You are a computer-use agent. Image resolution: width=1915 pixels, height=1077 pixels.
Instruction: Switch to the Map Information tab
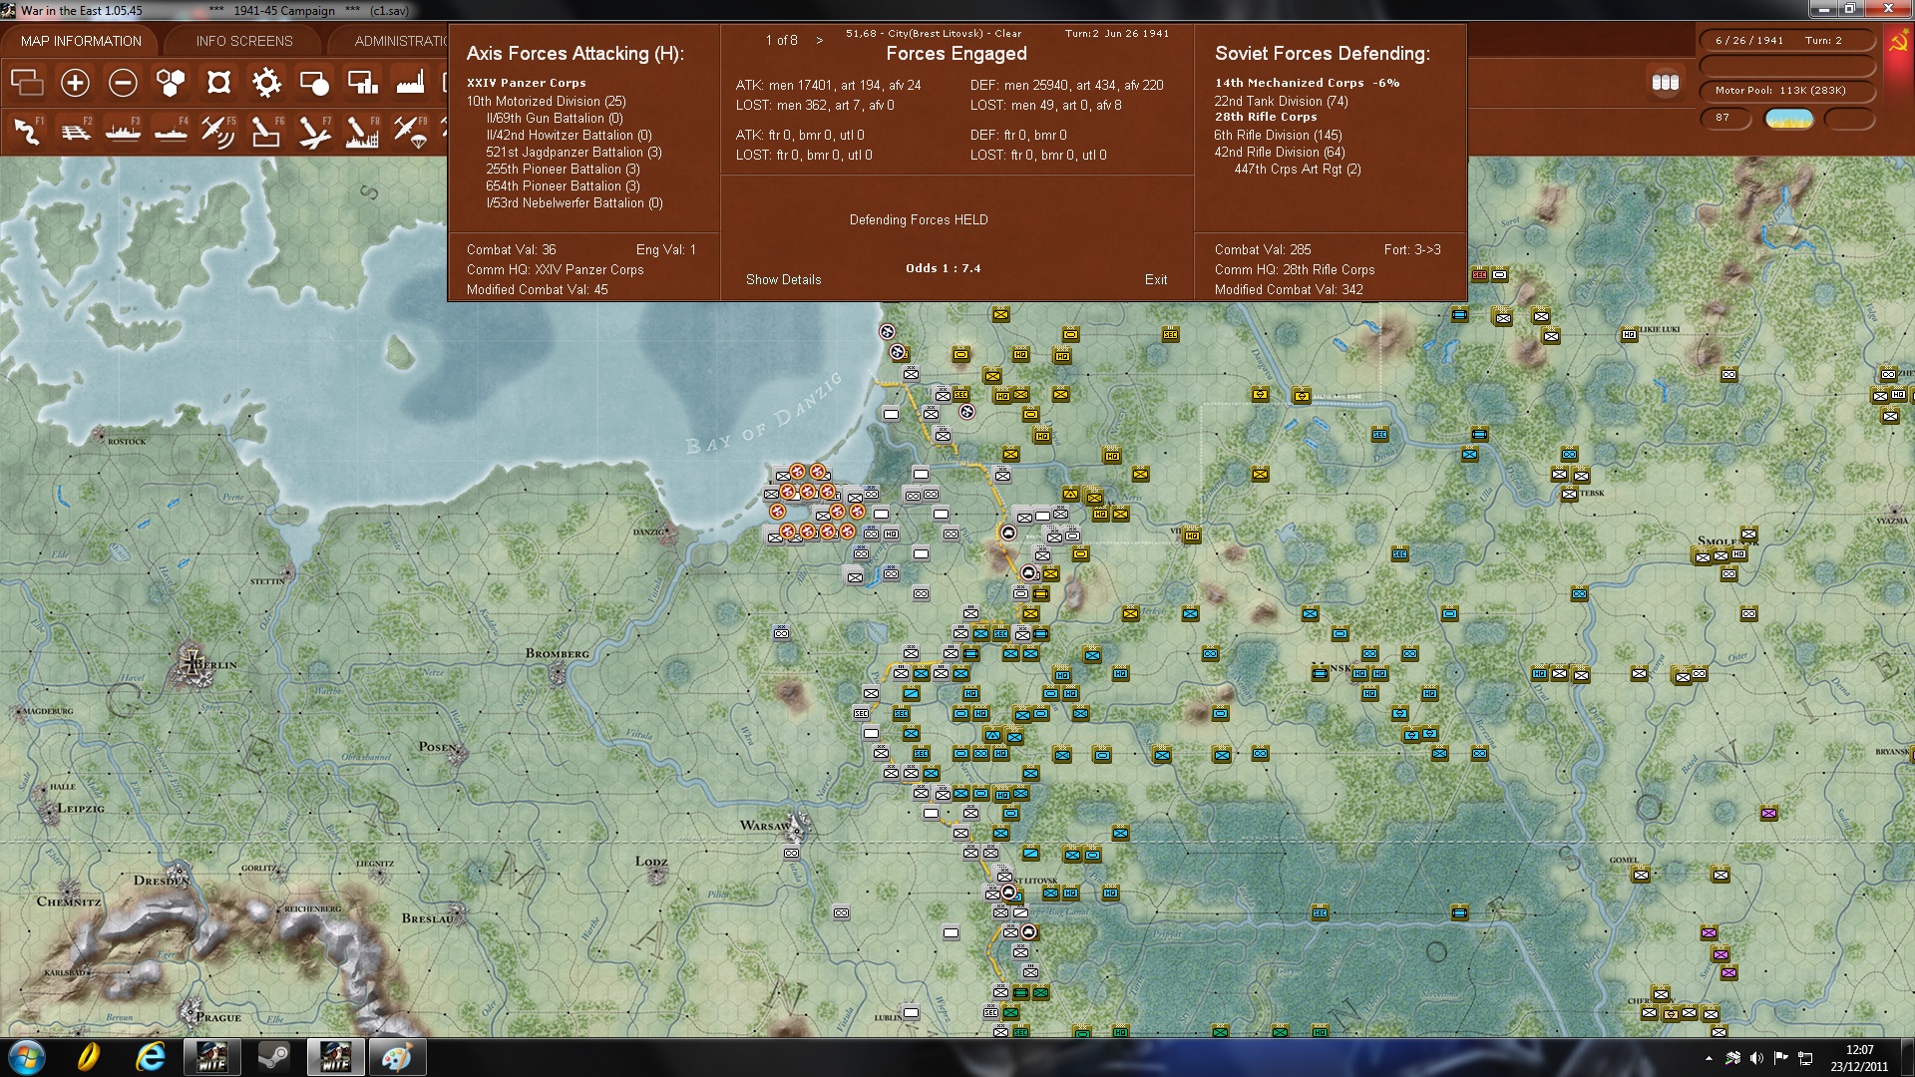[x=81, y=41]
